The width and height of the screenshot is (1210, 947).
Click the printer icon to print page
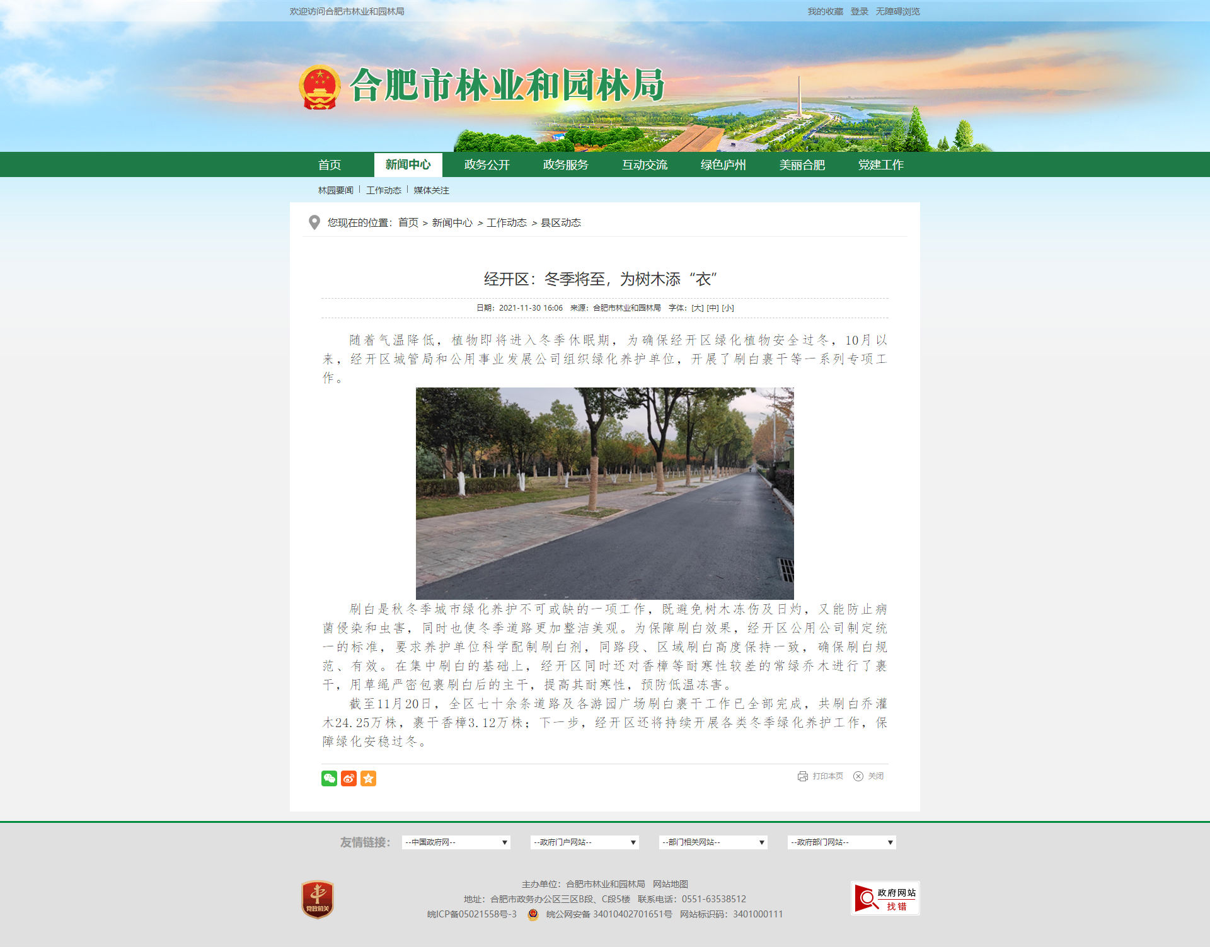pos(802,776)
